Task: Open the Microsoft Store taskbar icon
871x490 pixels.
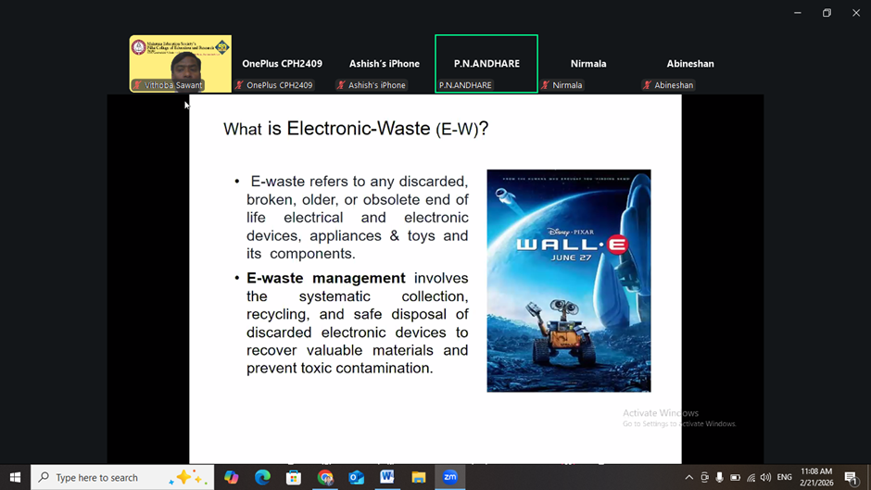Action: pos(294,477)
